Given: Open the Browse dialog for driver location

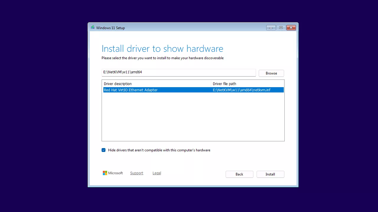Looking at the screenshot, I should (x=271, y=73).
